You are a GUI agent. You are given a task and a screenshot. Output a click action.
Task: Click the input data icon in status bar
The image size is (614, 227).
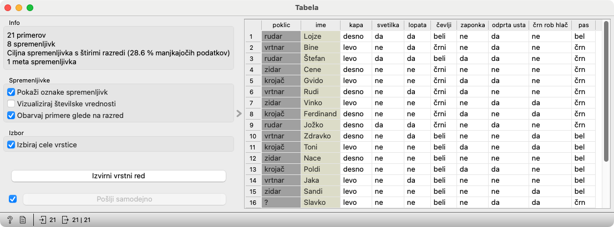43,220
